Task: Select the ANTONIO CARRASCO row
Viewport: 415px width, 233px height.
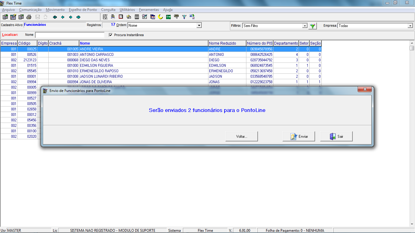Action: point(161,55)
